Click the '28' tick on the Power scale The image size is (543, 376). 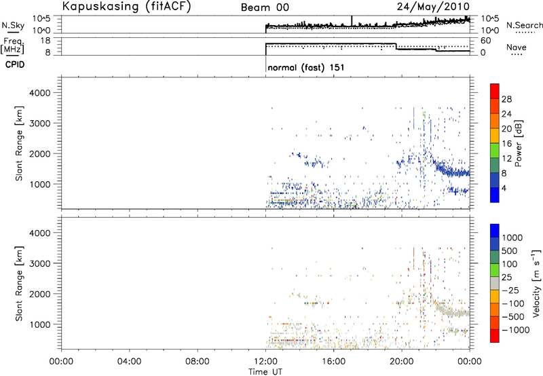tap(506, 99)
